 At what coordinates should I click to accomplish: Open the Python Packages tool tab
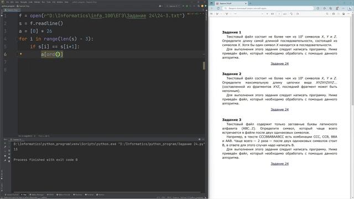click(37, 195)
